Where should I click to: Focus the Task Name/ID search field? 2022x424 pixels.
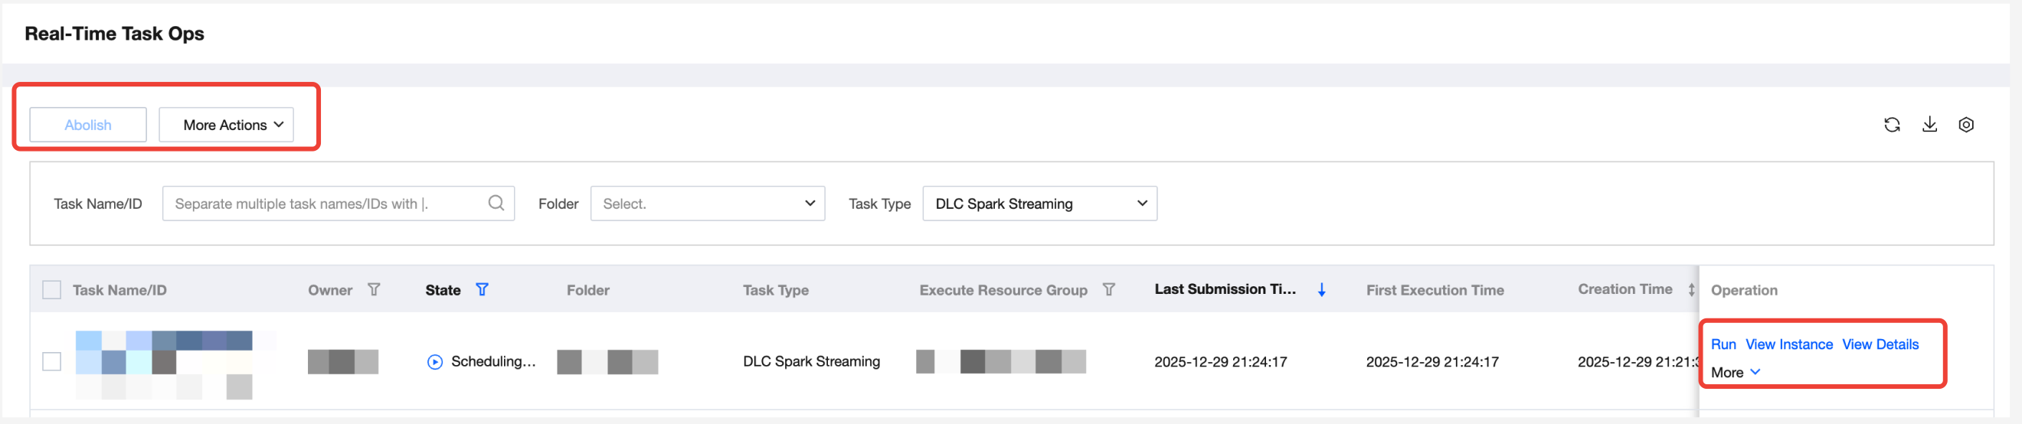tap(326, 204)
